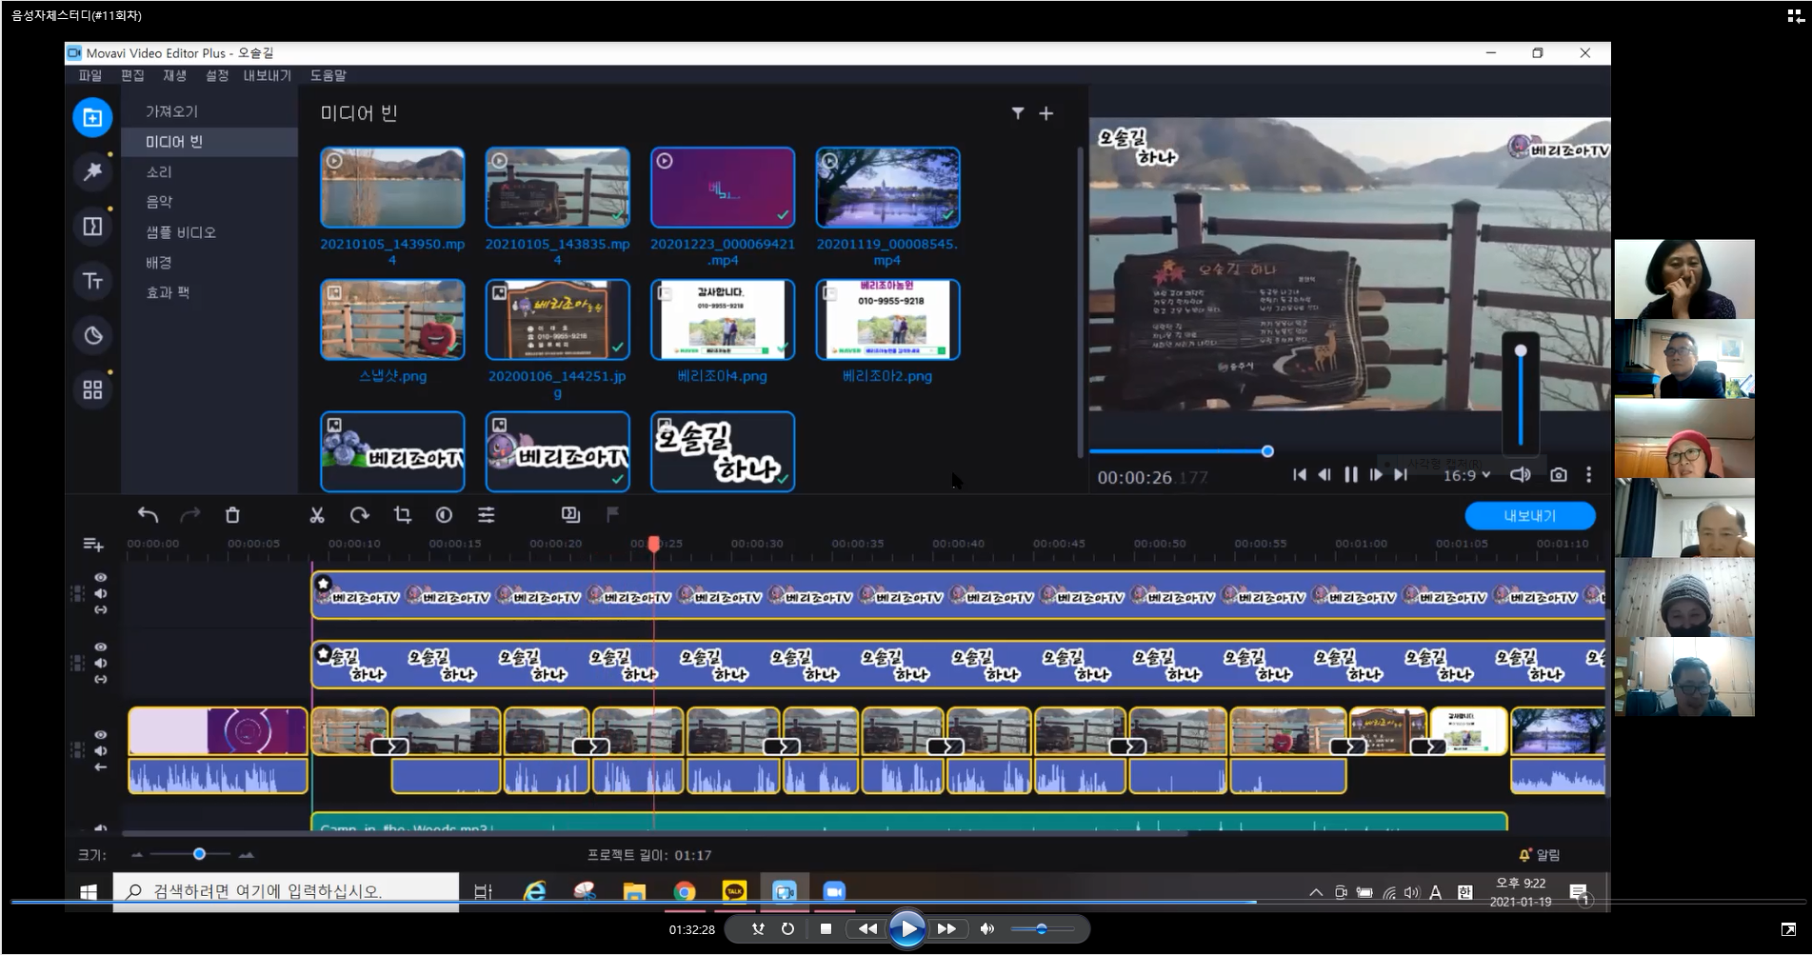Adjust the vertical volume slider in preview

tap(1521, 351)
